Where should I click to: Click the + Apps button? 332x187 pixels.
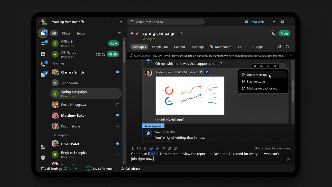coord(258,47)
